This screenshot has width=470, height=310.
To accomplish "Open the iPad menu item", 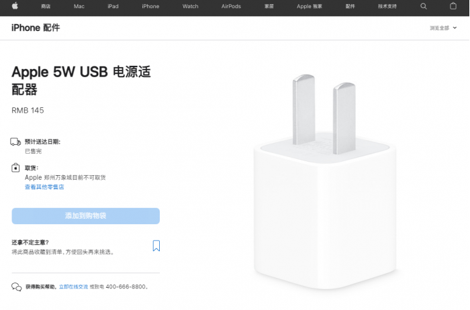I will [x=113, y=6].
